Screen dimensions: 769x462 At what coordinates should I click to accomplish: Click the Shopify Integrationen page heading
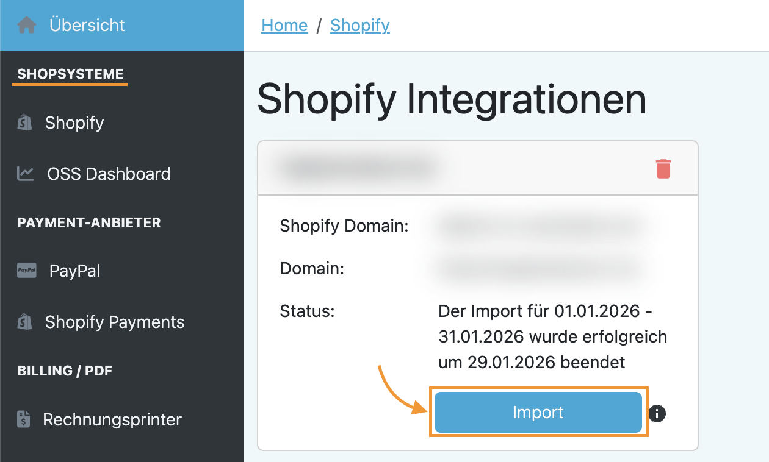coord(452,99)
